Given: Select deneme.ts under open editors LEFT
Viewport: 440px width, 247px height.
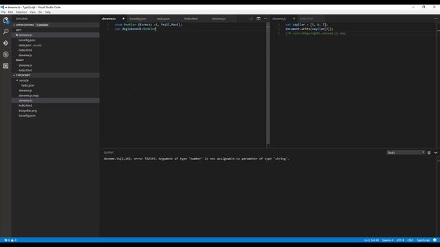Looking at the screenshot, I should [x=55, y=35].
